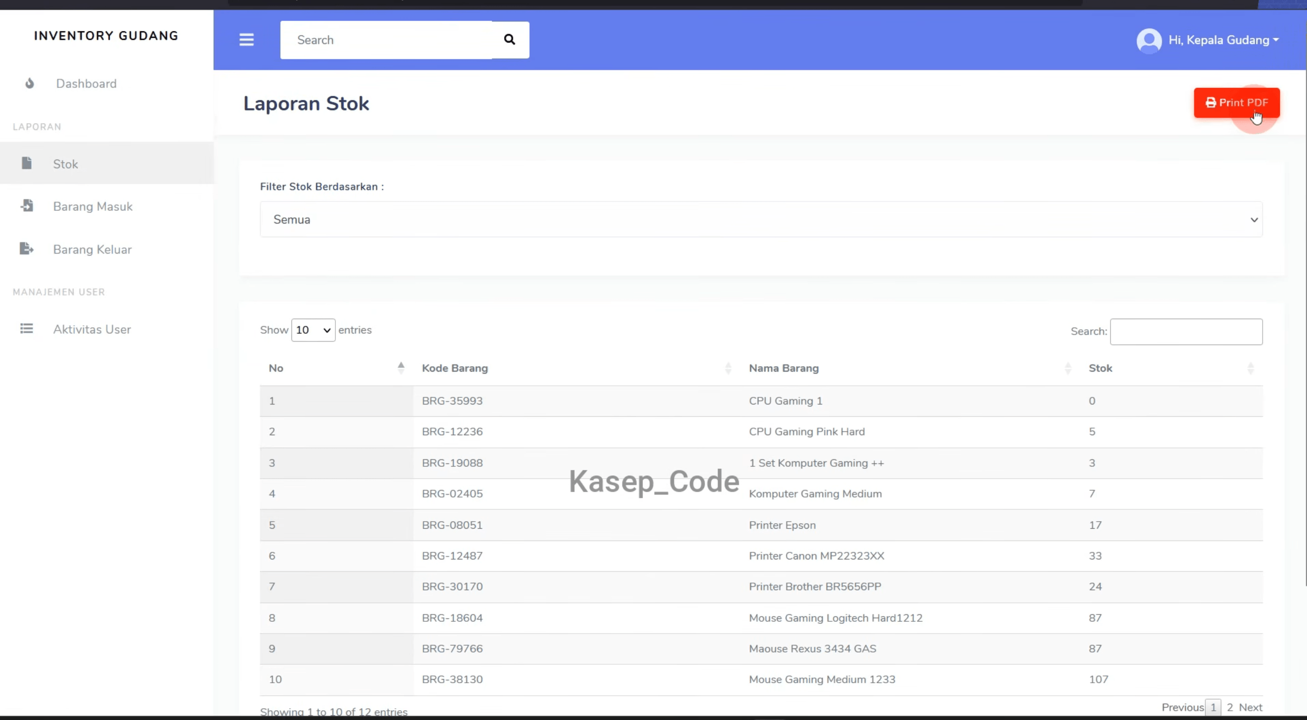Viewport: 1307px width, 720px height.
Task: Toggle the hamburger sidebar menu icon
Action: pyautogui.click(x=246, y=40)
